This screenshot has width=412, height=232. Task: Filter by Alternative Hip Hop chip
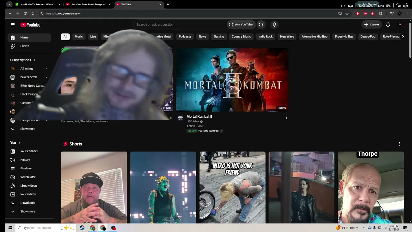coord(314,36)
